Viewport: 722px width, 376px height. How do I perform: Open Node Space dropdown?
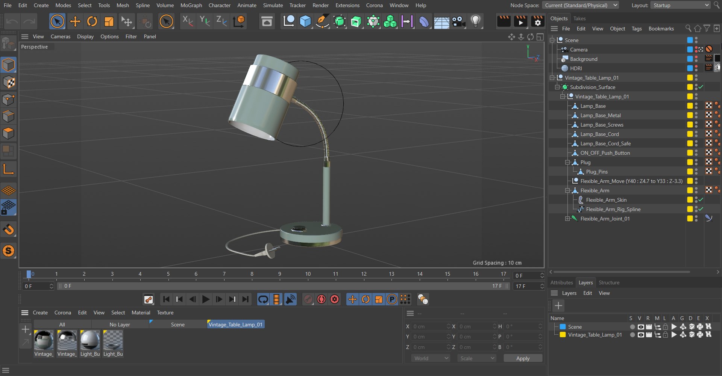click(x=581, y=5)
